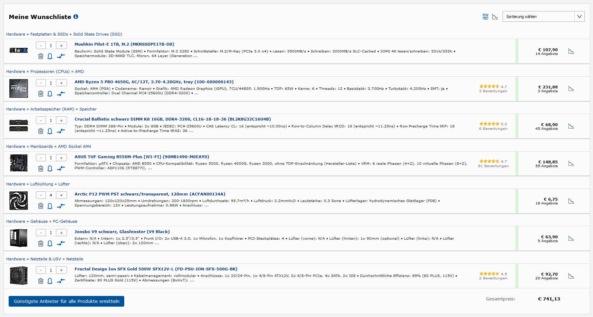Open ASUS TUF Gaming B550M-Plus product link
Viewport: 593px width, 317px height.
pos(142,157)
